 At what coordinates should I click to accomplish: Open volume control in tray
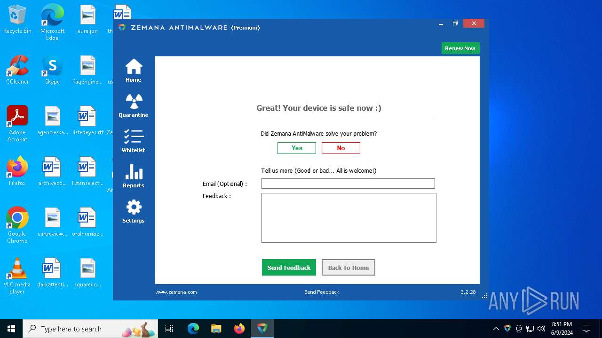(x=541, y=329)
